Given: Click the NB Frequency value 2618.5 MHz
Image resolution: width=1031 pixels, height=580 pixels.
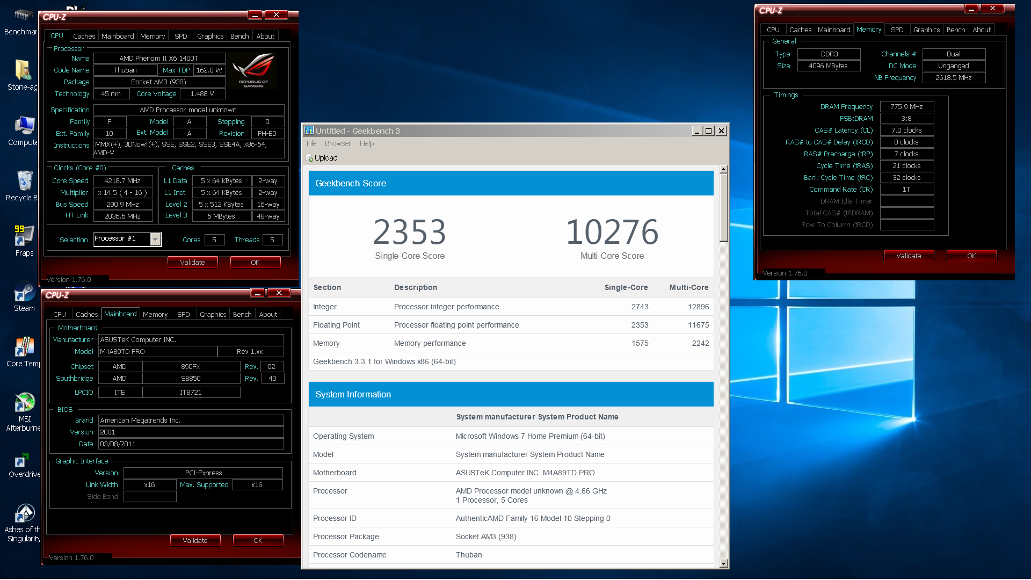Looking at the screenshot, I should 954,78.
